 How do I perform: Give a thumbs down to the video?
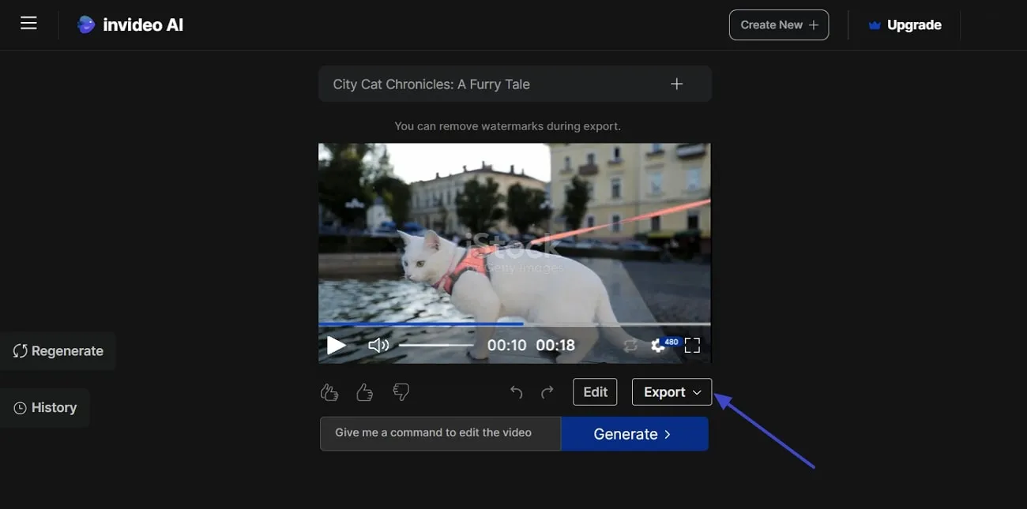401,391
